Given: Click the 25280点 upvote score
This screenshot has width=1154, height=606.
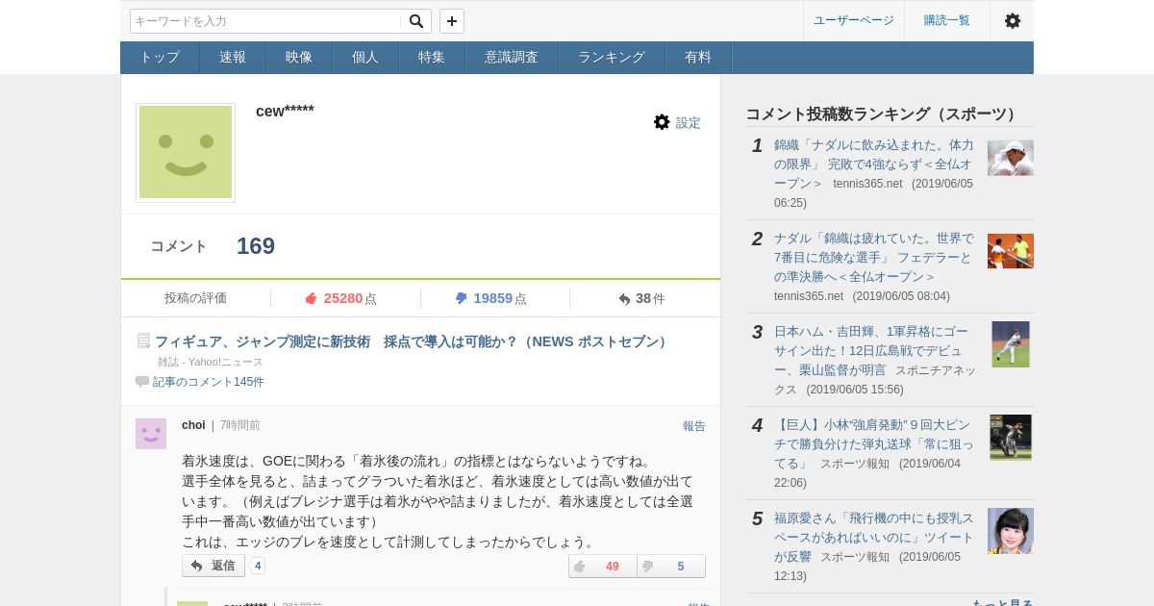Looking at the screenshot, I should click(x=350, y=298).
